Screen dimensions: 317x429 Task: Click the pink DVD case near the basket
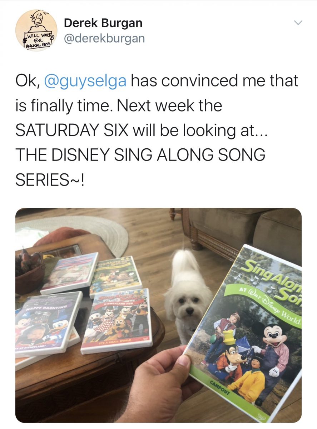[69, 273]
